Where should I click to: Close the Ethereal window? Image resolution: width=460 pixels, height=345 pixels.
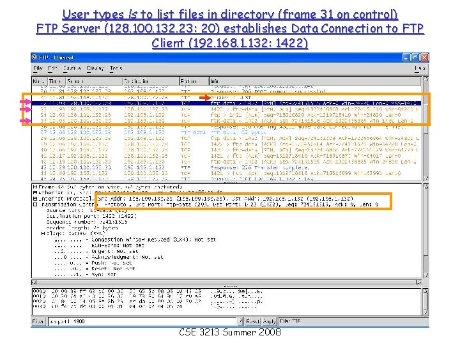tap(424, 57)
